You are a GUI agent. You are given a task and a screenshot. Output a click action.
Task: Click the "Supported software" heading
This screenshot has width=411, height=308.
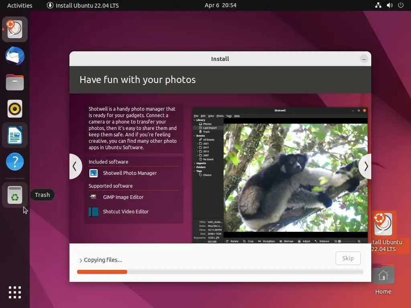111,186
